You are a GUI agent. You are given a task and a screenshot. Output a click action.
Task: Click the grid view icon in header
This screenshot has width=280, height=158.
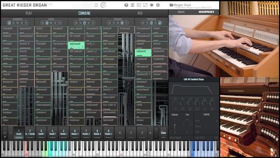click(x=139, y=5)
